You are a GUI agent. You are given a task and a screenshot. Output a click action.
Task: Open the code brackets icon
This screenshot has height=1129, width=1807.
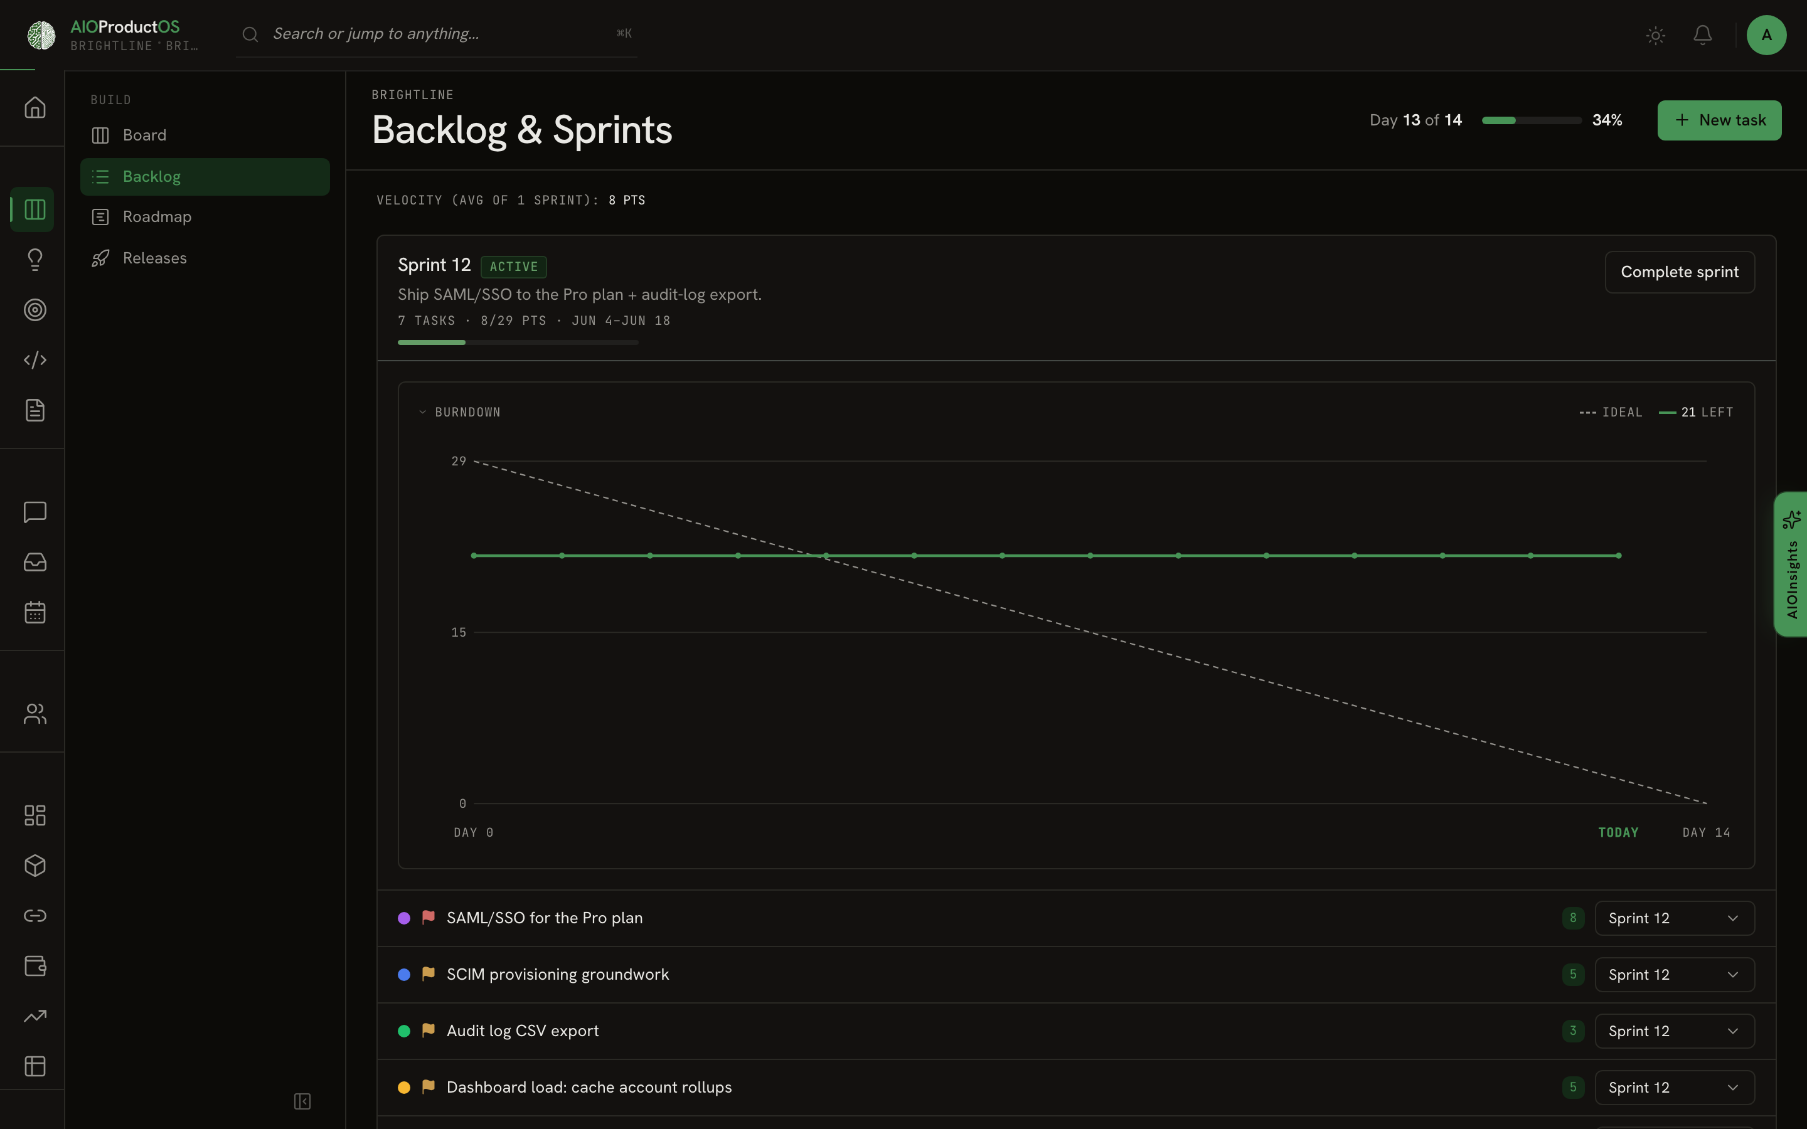click(35, 360)
